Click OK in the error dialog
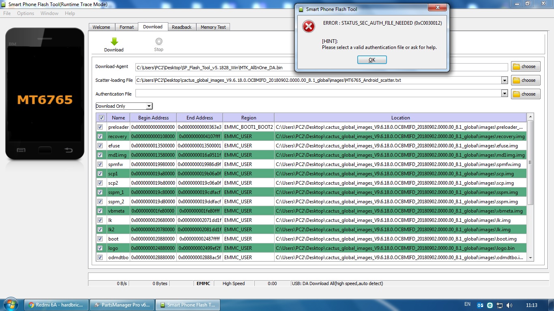 pos(372,60)
